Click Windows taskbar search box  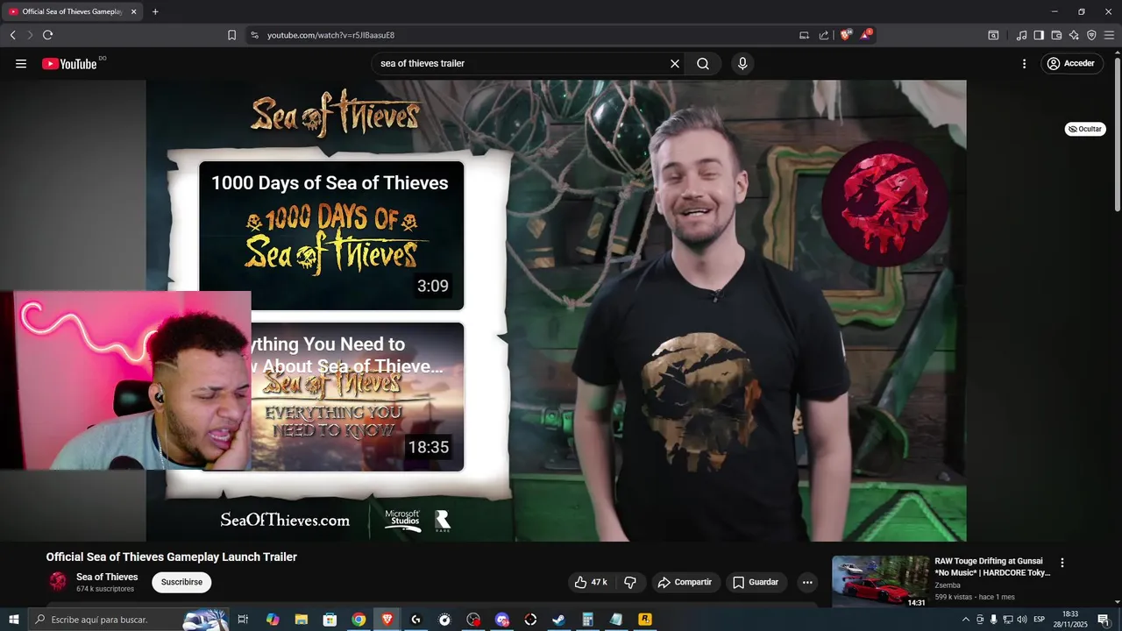point(129,620)
